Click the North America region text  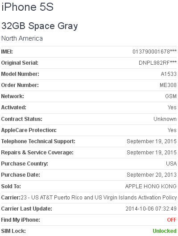point(22,38)
